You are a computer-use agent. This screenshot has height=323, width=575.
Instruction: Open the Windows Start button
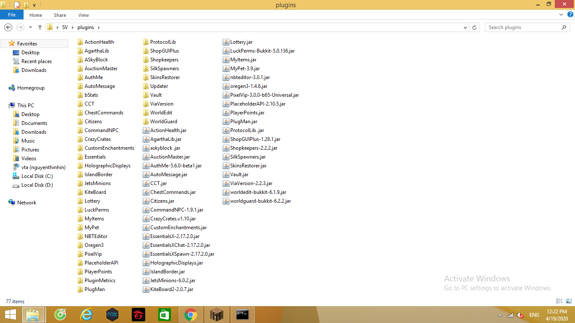click(x=11, y=315)
